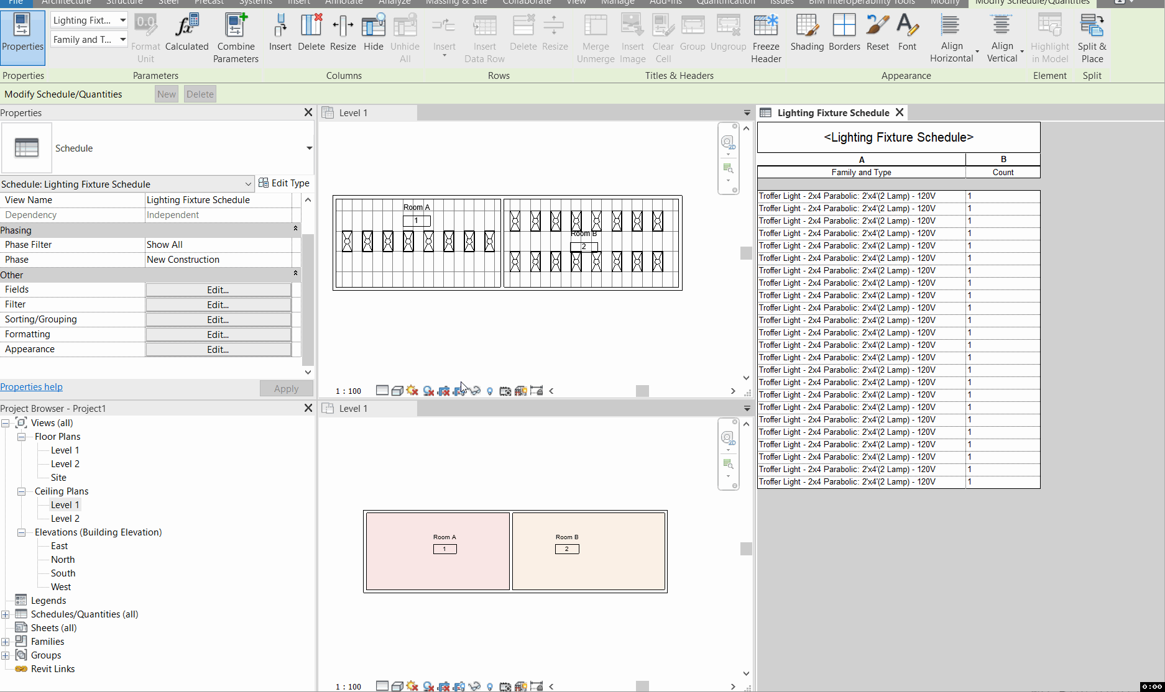This screenshot has height=692, width=1165.
Task: Expand the Schedules/Quantities (all) tree node
Action: pyautogui.click(x=6, y=614)
